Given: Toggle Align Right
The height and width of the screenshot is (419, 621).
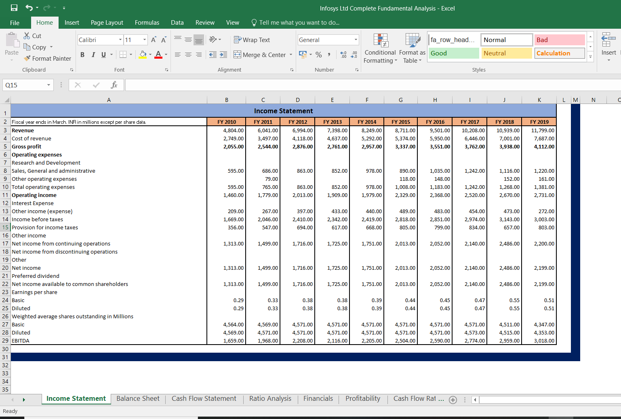Looking at the screenshot, I should pos(199,55).
